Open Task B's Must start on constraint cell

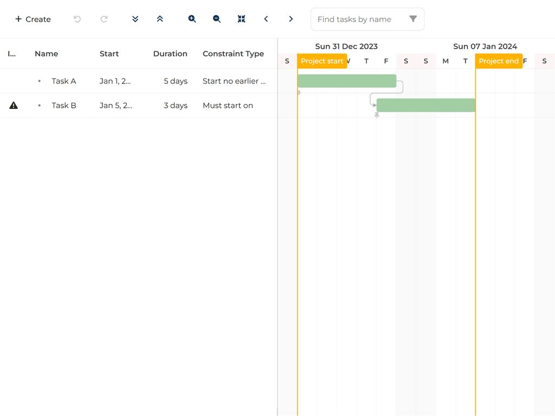coord(228,106)
